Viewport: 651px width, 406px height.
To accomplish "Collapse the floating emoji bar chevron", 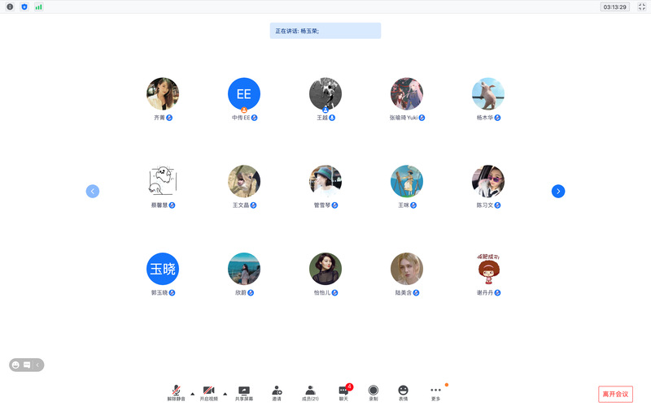I will click(37, 365).
